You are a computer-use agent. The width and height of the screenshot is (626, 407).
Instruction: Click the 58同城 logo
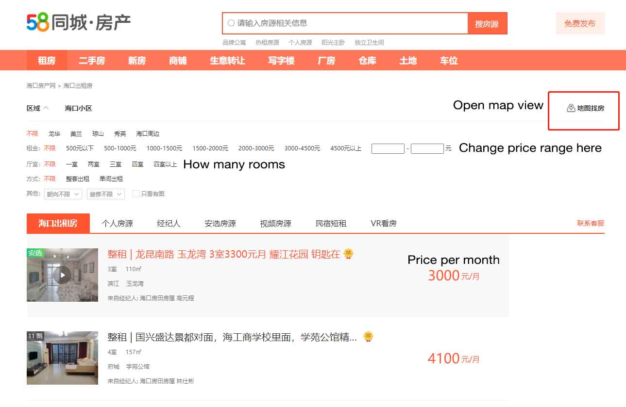[x=79, y=23]
